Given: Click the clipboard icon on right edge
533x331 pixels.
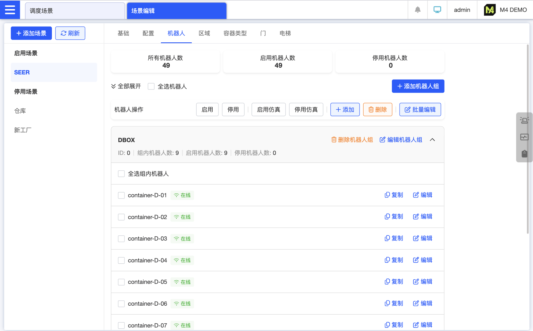Looking at the screenshot, I should 524,154.
